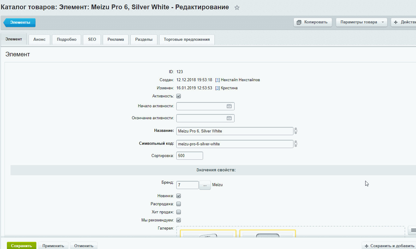Focus the Символьный код input field
Viewport: 416px width, 249px height.
235,144
